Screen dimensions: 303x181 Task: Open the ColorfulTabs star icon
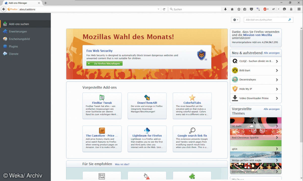pos(192,98)
